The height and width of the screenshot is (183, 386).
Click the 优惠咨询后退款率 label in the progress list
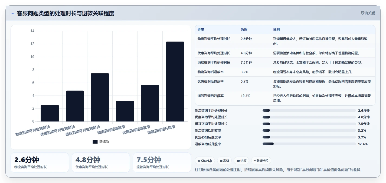coord(208,137)
